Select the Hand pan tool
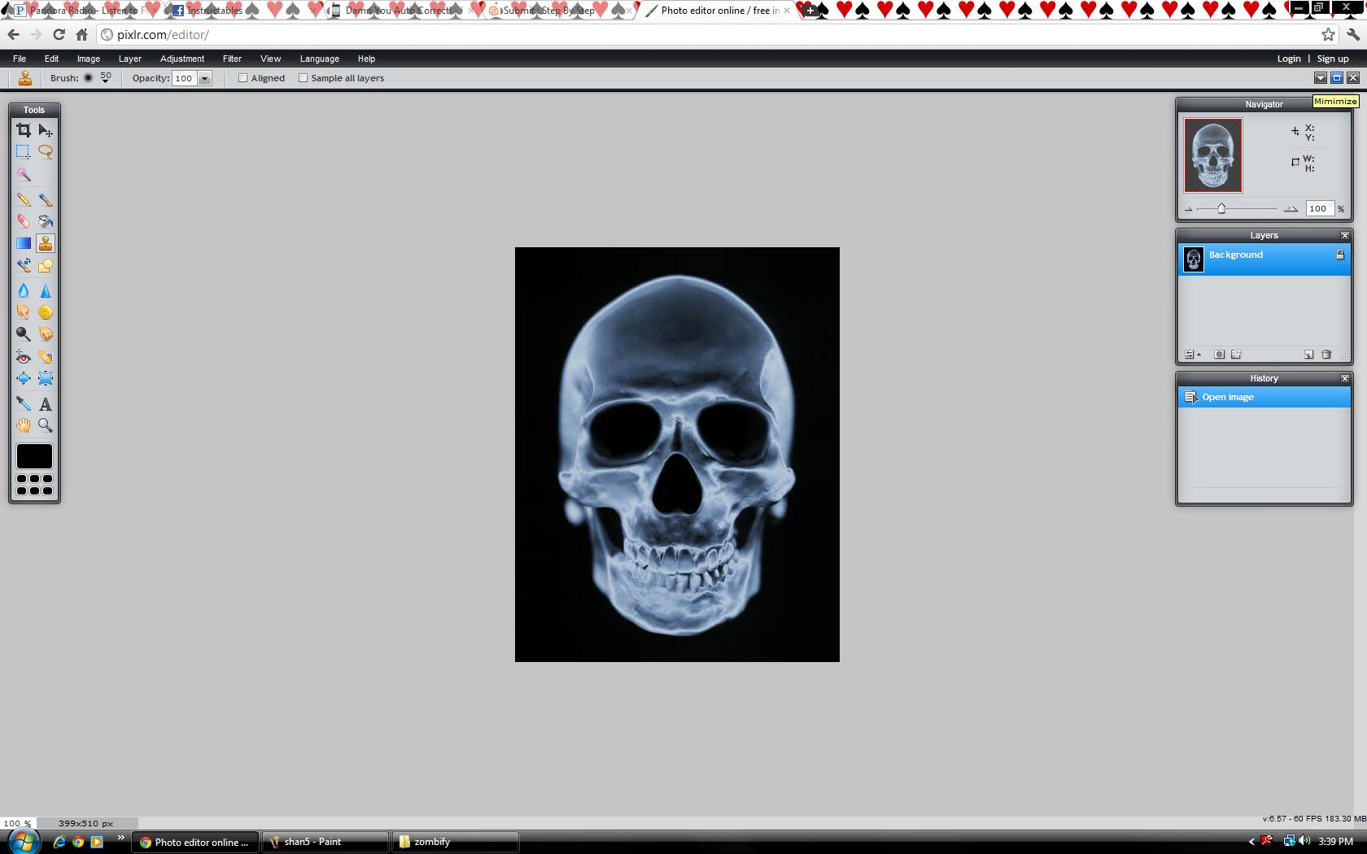This screenshot has height=854, width=1367. (x=24, y=425)
